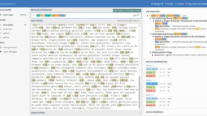Collapse the 2nd Capturing Group node

tap(150, 34)
